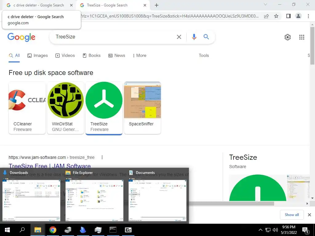This screenshot has width=315, height=236.
Task: Submit search with magnifier icon
Action: [x=206, y=37]
